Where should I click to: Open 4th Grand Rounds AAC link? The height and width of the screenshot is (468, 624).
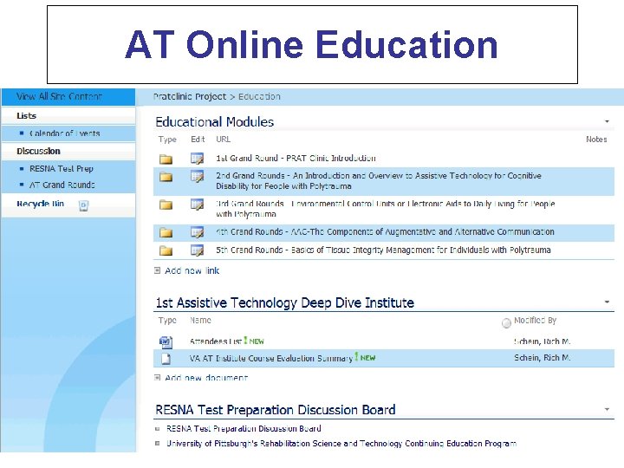(385, 232)
